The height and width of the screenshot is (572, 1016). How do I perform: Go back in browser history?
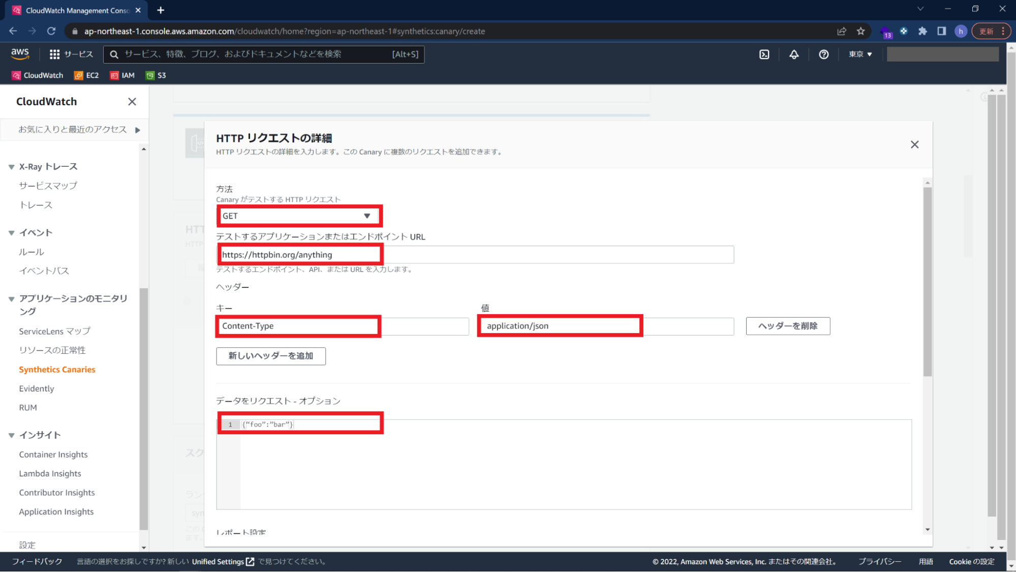(13, 31)
